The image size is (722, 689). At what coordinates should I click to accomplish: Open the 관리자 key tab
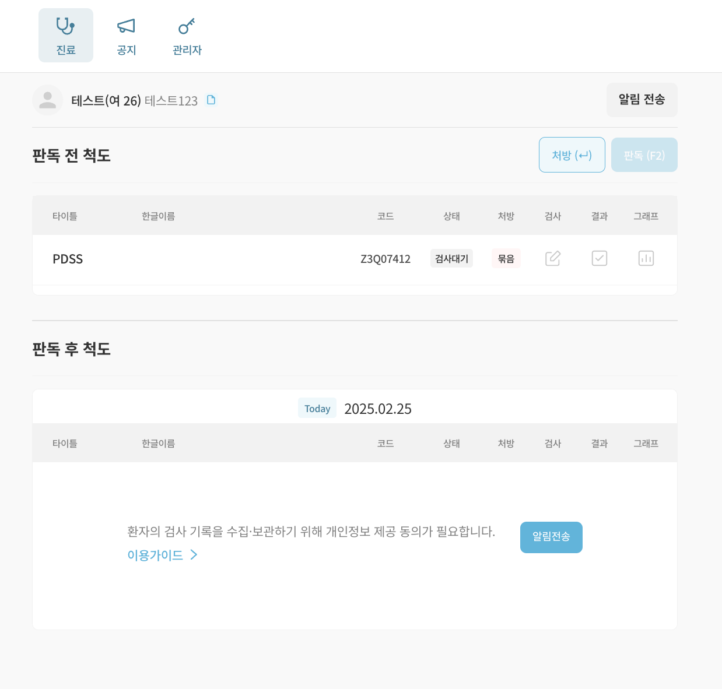coord(187,35)
